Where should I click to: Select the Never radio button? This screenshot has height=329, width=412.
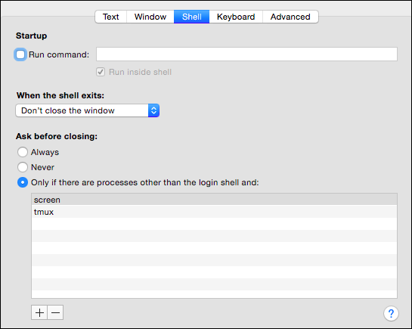pyautogui.click(x=23, y=167)
